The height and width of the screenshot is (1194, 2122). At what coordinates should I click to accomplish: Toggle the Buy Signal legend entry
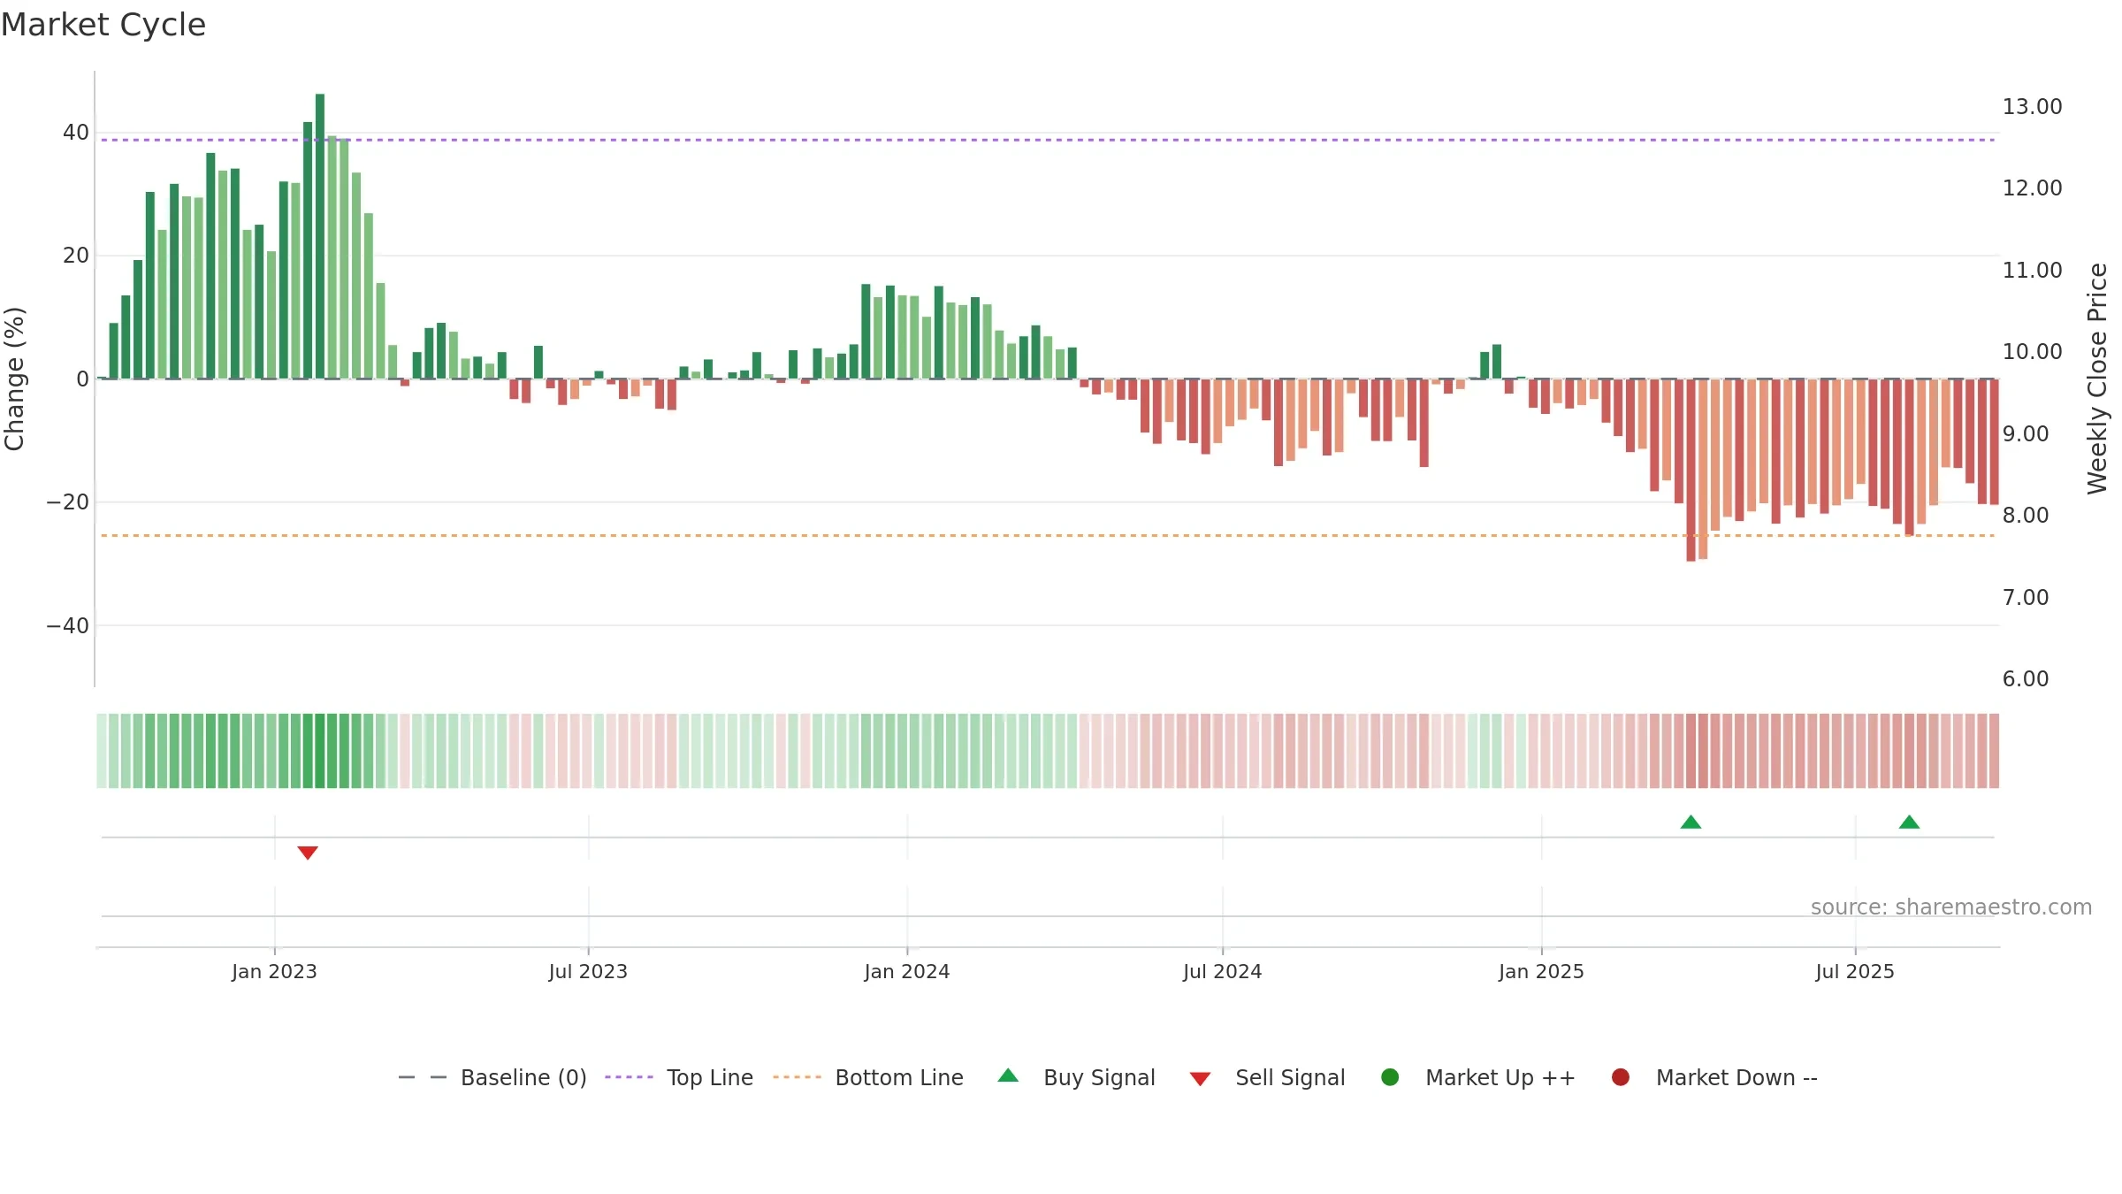(x=1076, y=1077)
